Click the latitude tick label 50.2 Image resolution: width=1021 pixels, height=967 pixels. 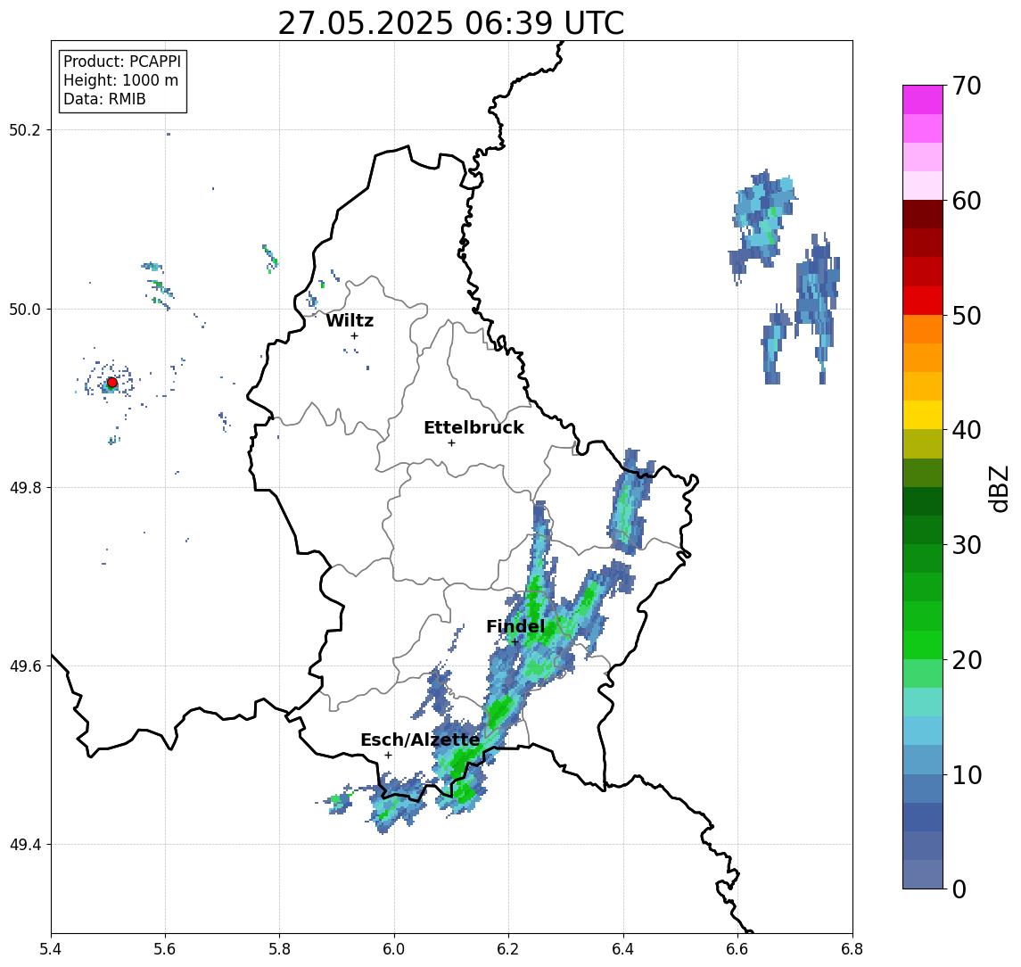25,129
